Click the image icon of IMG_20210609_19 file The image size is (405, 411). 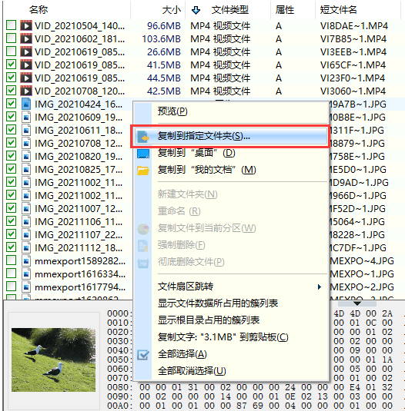point(26,117)
